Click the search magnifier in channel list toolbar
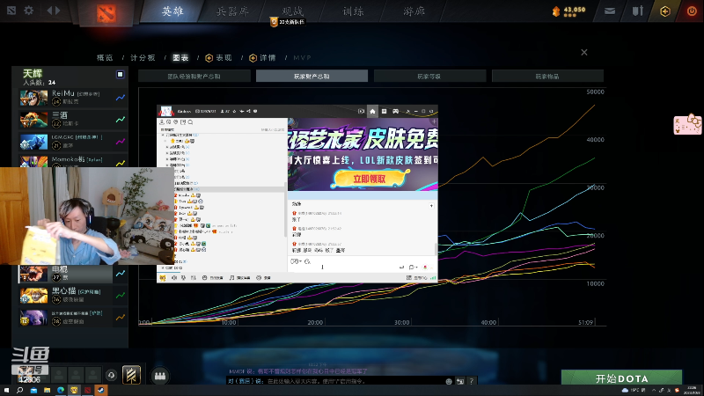The width and height of the screenshot is (704, 396). [190, 122]
